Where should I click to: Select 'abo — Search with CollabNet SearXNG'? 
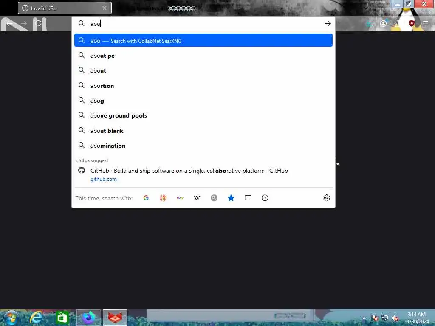click(x=203, y=40)
